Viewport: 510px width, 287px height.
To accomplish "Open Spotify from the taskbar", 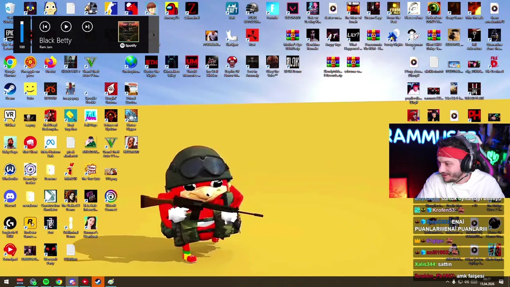I will click(46, 282).
